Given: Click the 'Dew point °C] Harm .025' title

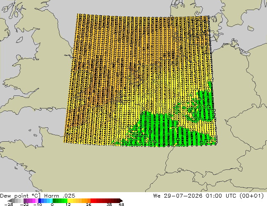Looking at the screenshot, I should tap(37, 196).
